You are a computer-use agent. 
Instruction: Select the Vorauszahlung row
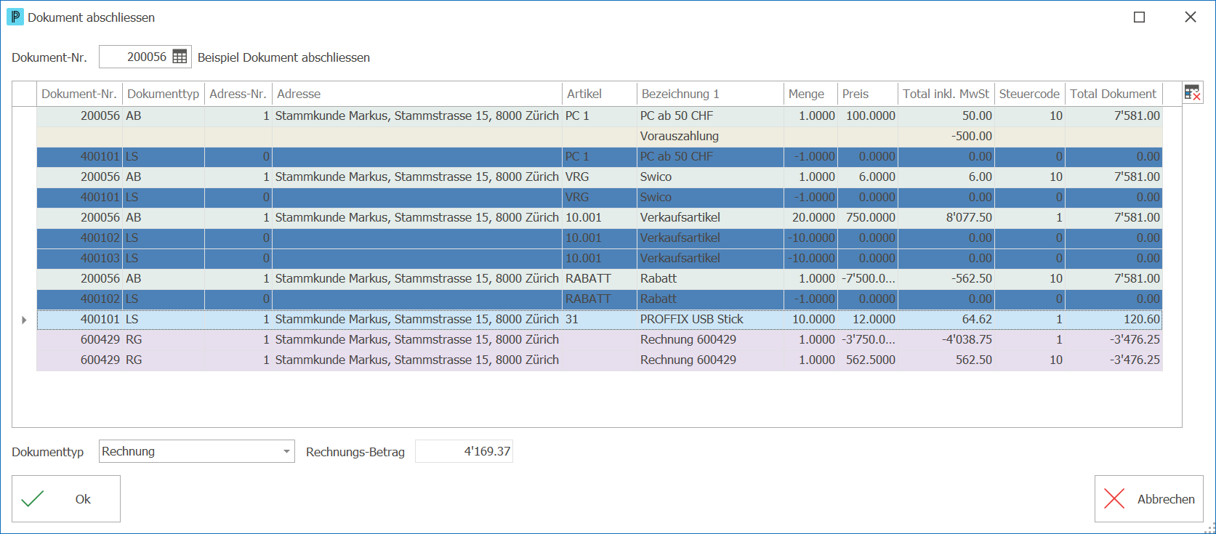tap(600, 136)
